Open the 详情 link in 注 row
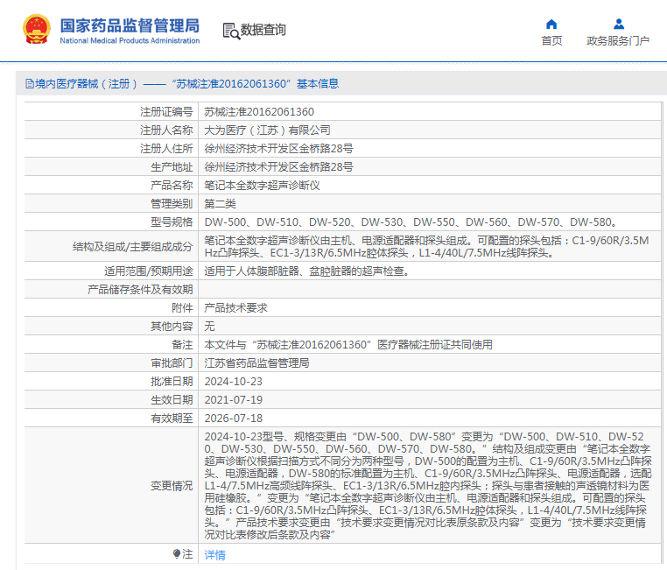The image size is (667, 570). (x=214, y=554)
